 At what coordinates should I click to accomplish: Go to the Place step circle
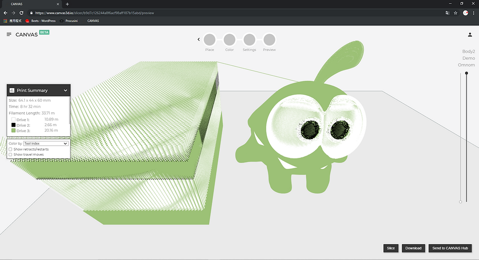tap(210, 40)
